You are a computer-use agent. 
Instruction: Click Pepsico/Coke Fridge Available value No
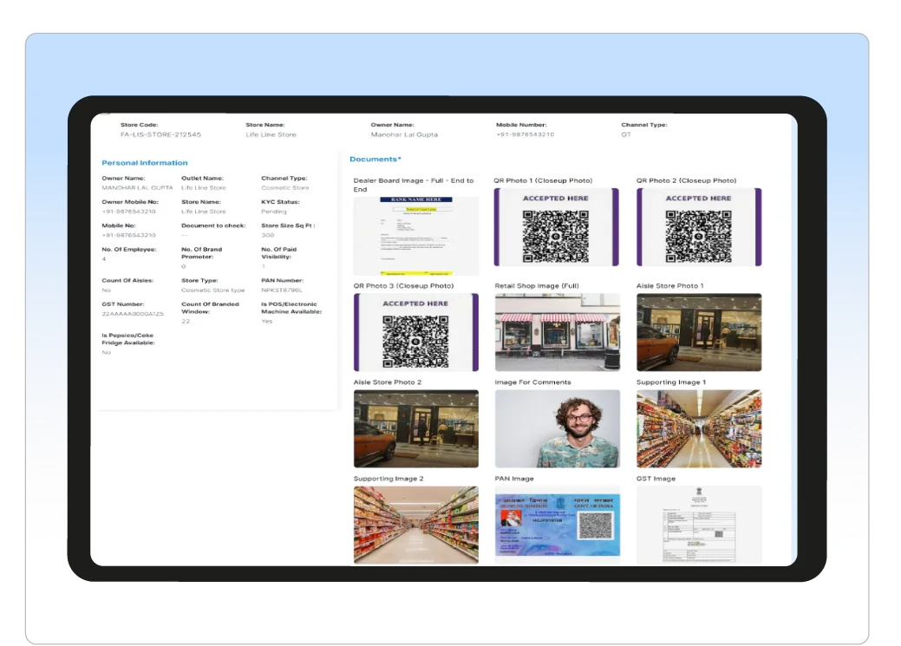click(107, 352)
